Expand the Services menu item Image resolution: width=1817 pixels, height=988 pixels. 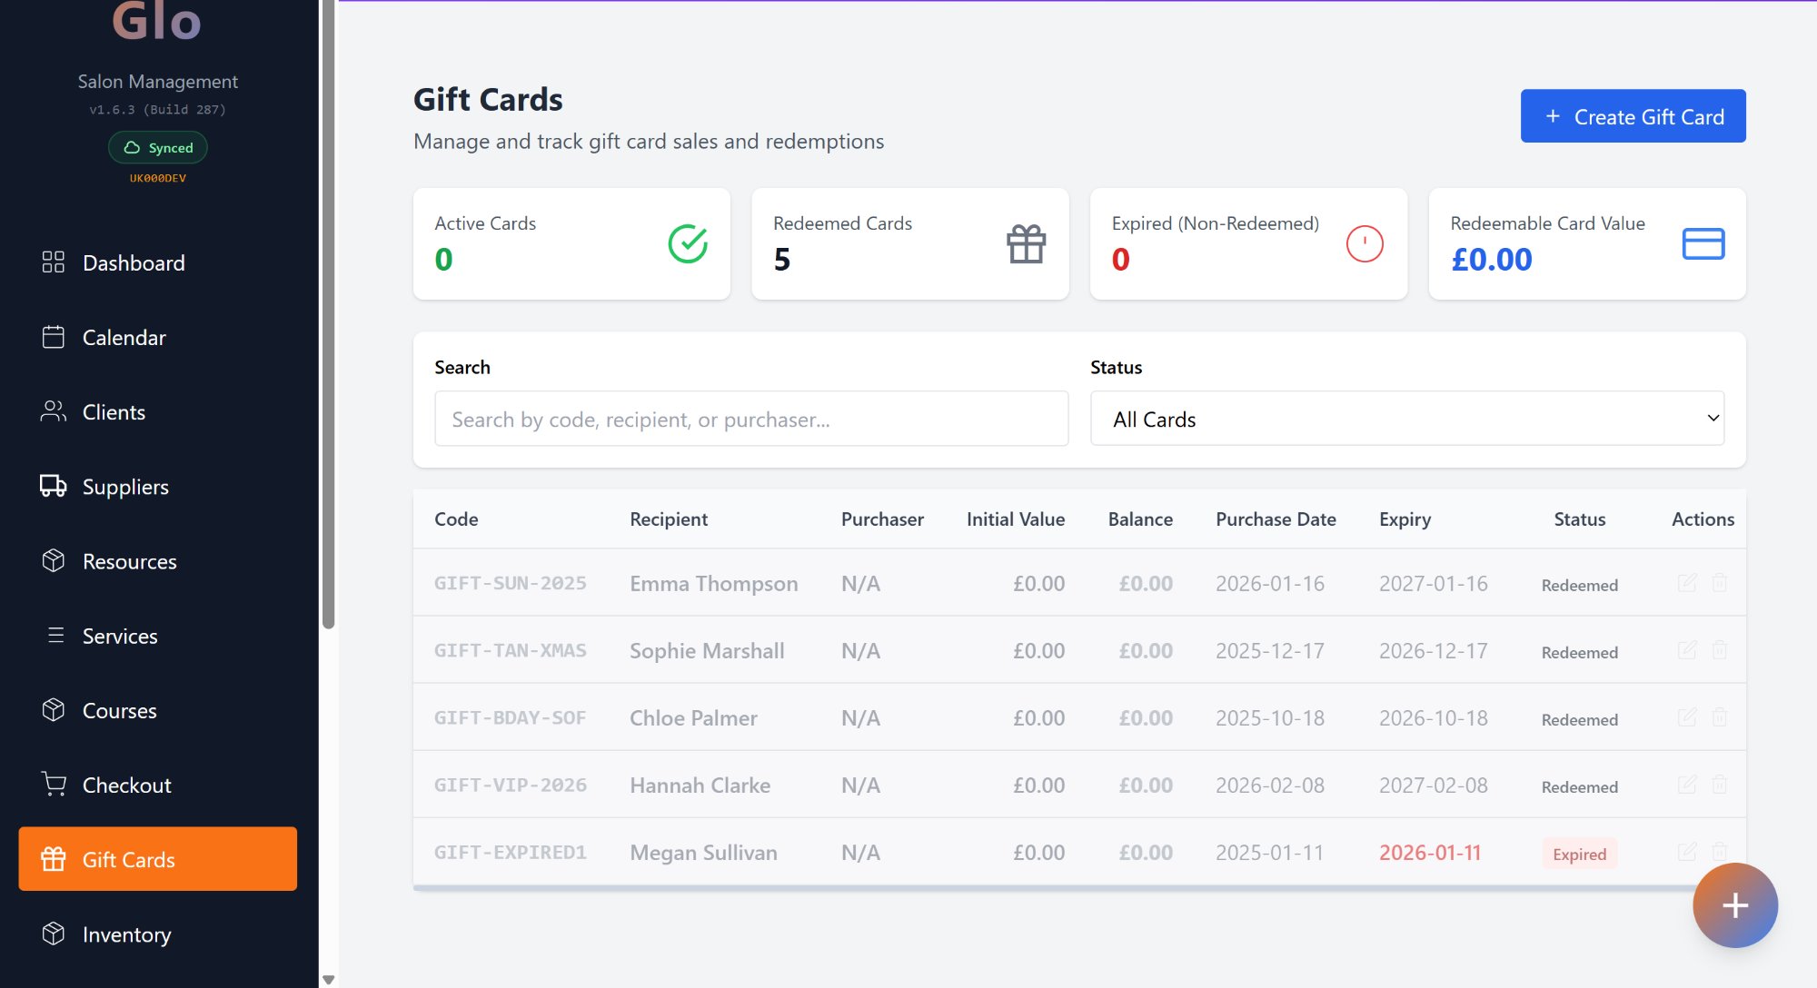[x=119, y=636]
